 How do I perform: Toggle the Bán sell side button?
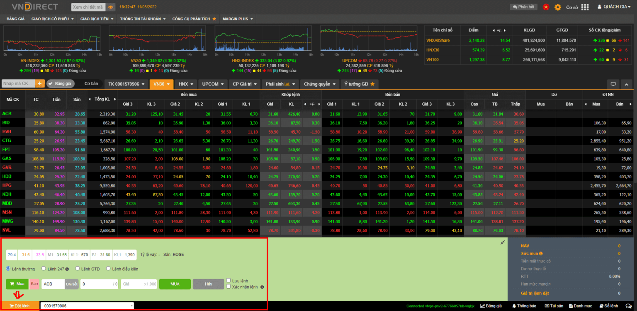pos(34,284)
